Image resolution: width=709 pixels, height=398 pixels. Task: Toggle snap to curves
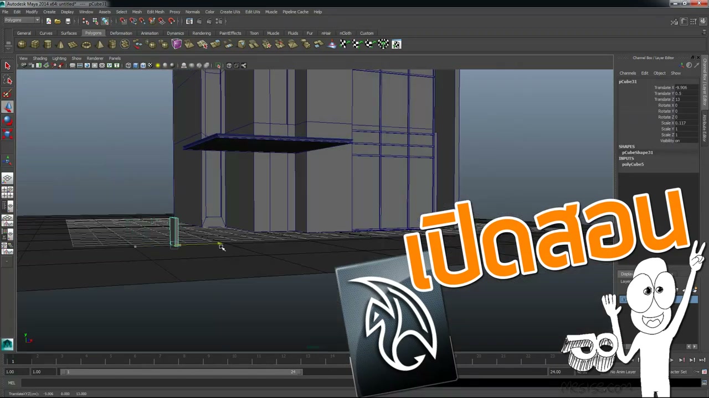[x=132, y=21]
